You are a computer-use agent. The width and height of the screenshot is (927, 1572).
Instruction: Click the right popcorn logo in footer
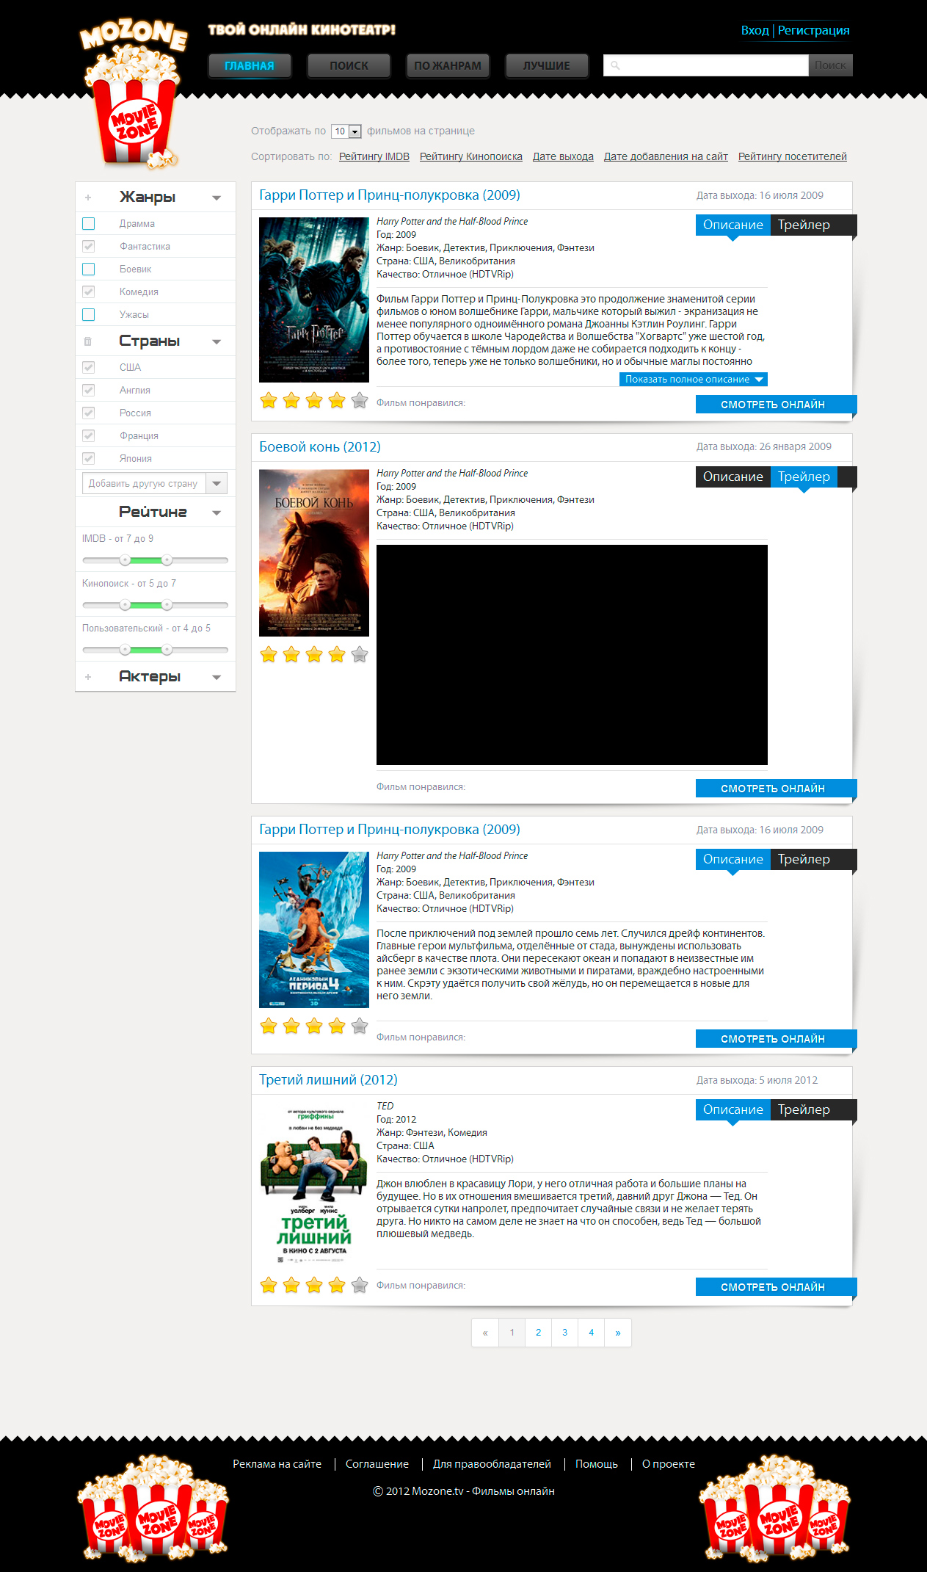(774, 1507)
